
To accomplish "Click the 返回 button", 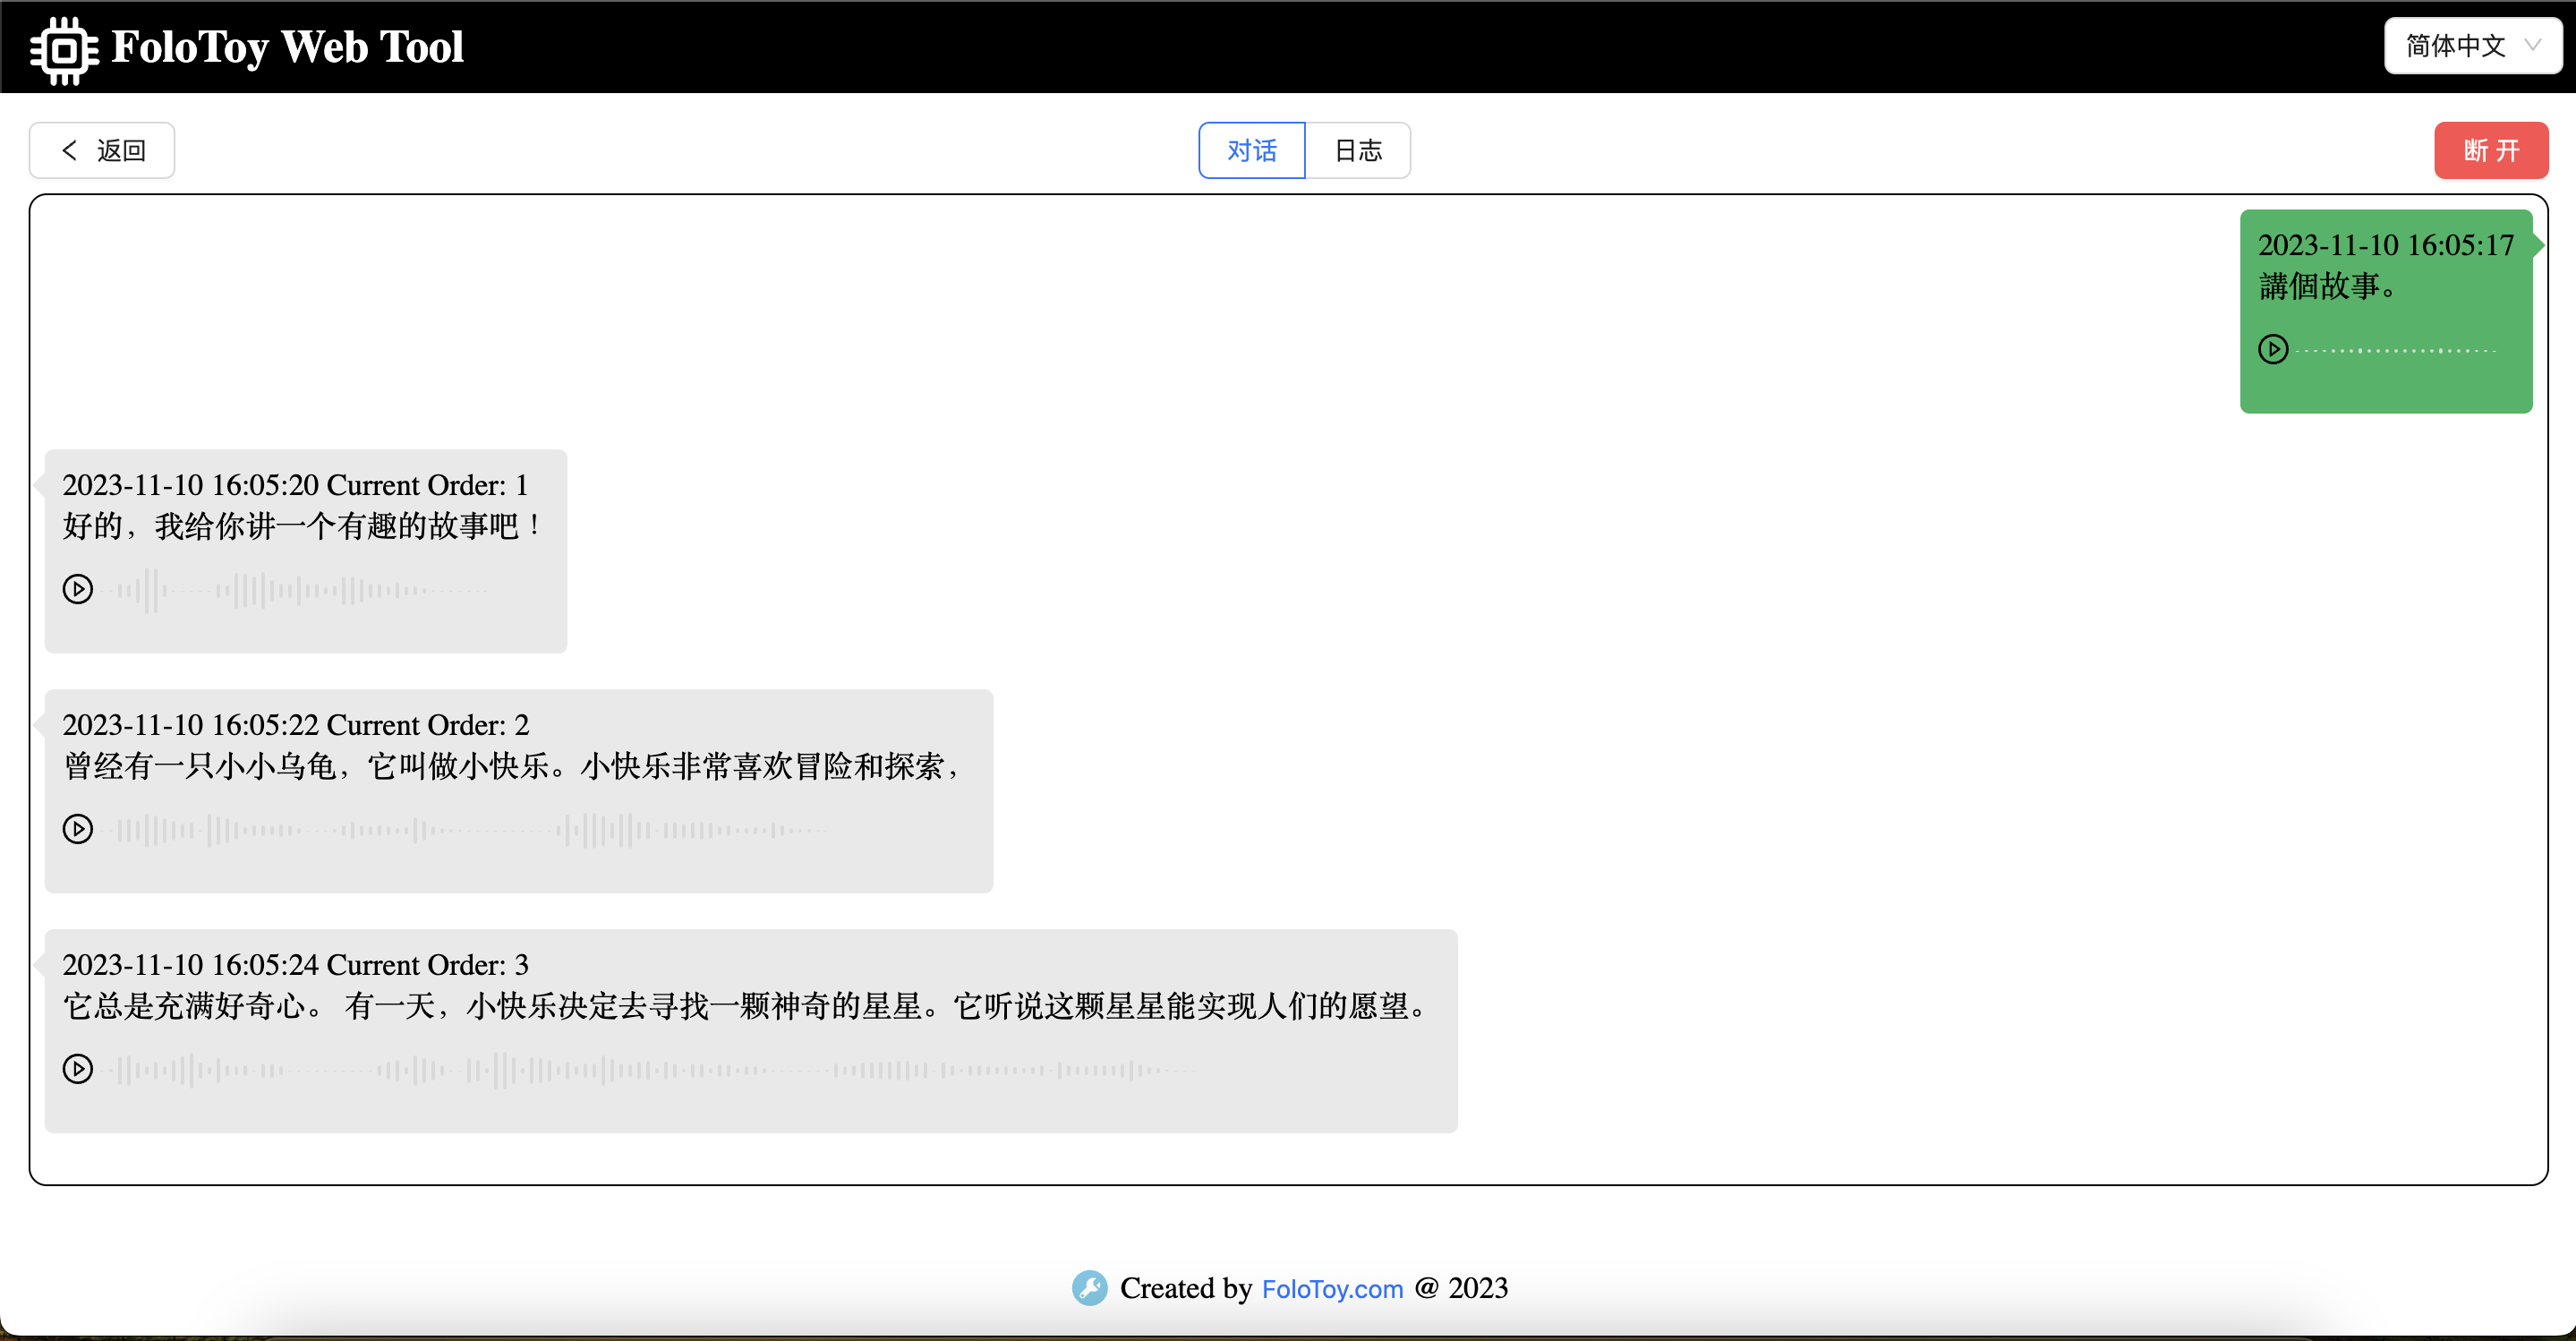I will click(101, 149).
